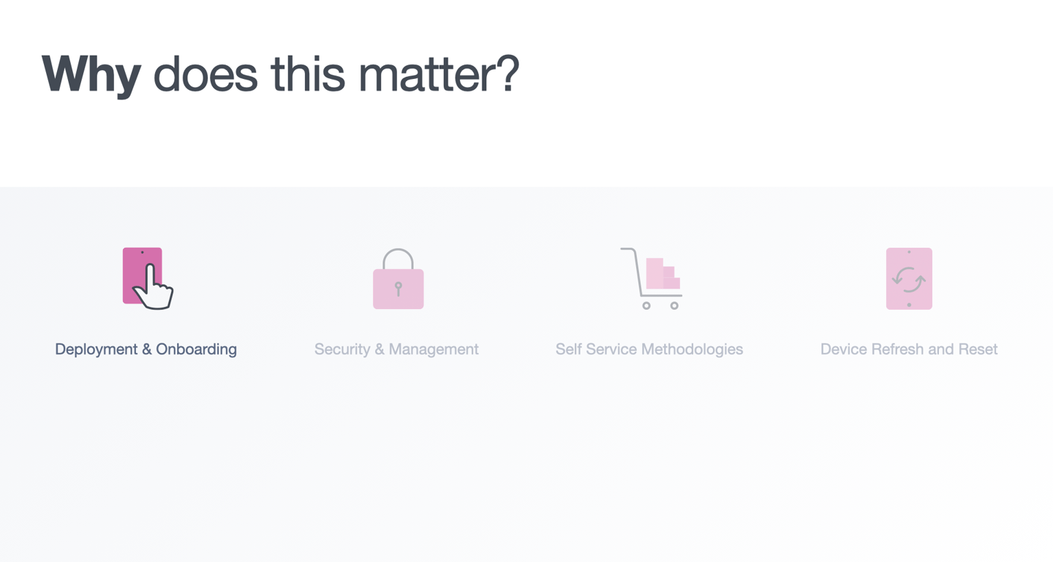
Task: Click the keyhole inside the padlock
Action: pos(399,289)
